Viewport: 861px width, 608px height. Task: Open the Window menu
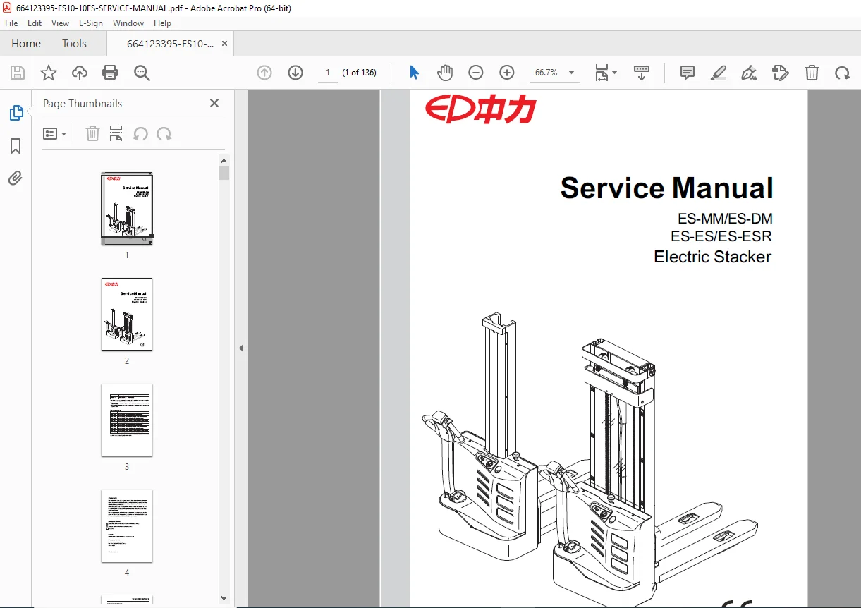coord(128,23)
